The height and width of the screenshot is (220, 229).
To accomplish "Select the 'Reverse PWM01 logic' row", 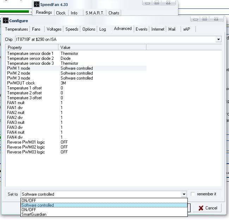I will (x=76, y=142).
